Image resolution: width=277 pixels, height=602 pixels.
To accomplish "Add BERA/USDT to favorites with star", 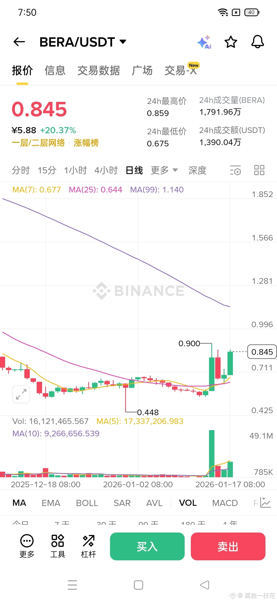I will click(x=231, y=42).
